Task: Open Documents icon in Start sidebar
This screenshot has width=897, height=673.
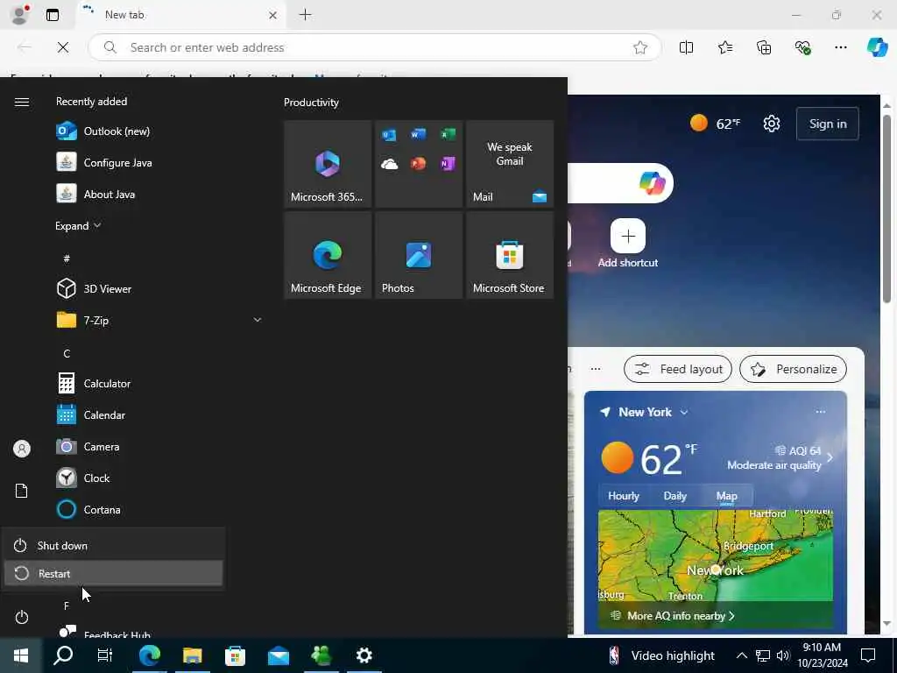Action: point(22,491)
